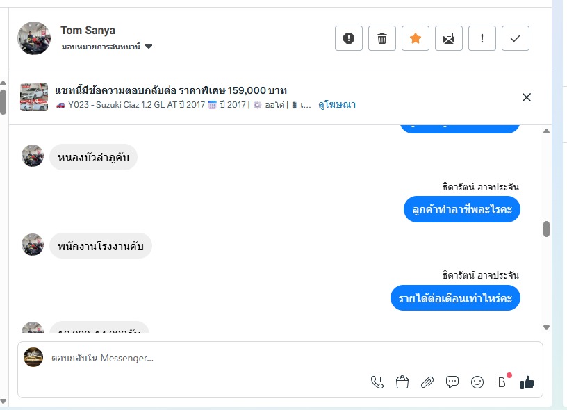This screenshot has height=410, width=567.
Task: Delete conversation using trash icon
Action: pos(382,38)
